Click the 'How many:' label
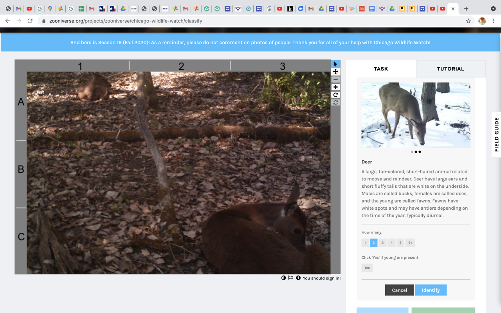This screenshot has height=313, width=501. (372, 232)
